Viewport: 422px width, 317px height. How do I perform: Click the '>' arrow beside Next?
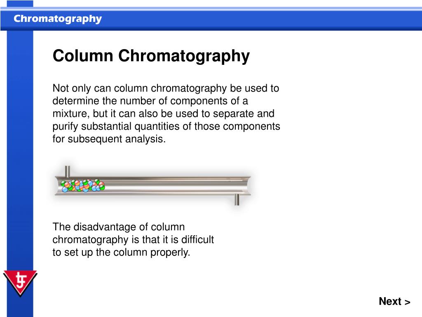tap(407, 302)
